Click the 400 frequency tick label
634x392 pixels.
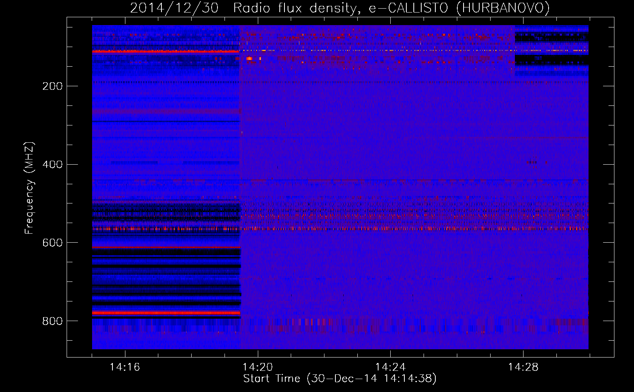click(x=53, y=165)
